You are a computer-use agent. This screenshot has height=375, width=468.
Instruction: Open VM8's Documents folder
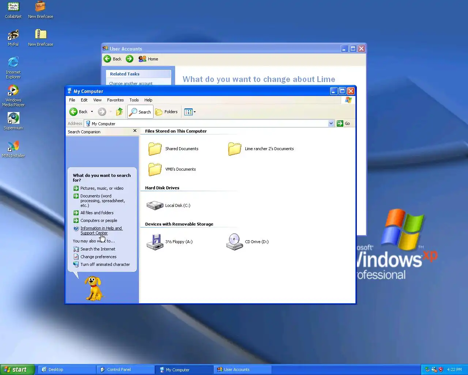click(x=172, y=169)
